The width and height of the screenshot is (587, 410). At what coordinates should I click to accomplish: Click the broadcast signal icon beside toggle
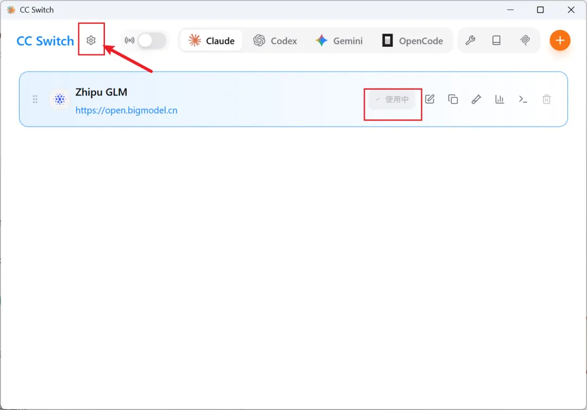[129, 40]
